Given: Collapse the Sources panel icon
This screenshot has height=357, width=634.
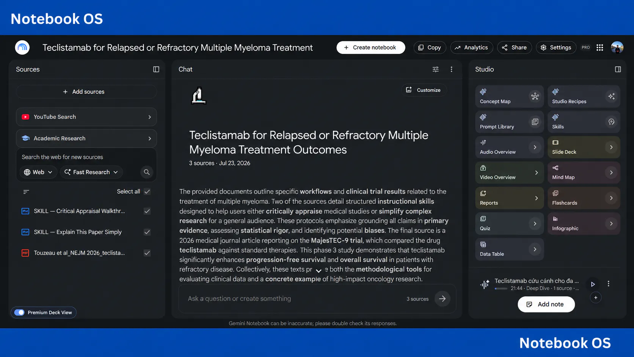Looking at the screenshot, I should [x=156, y=69].
